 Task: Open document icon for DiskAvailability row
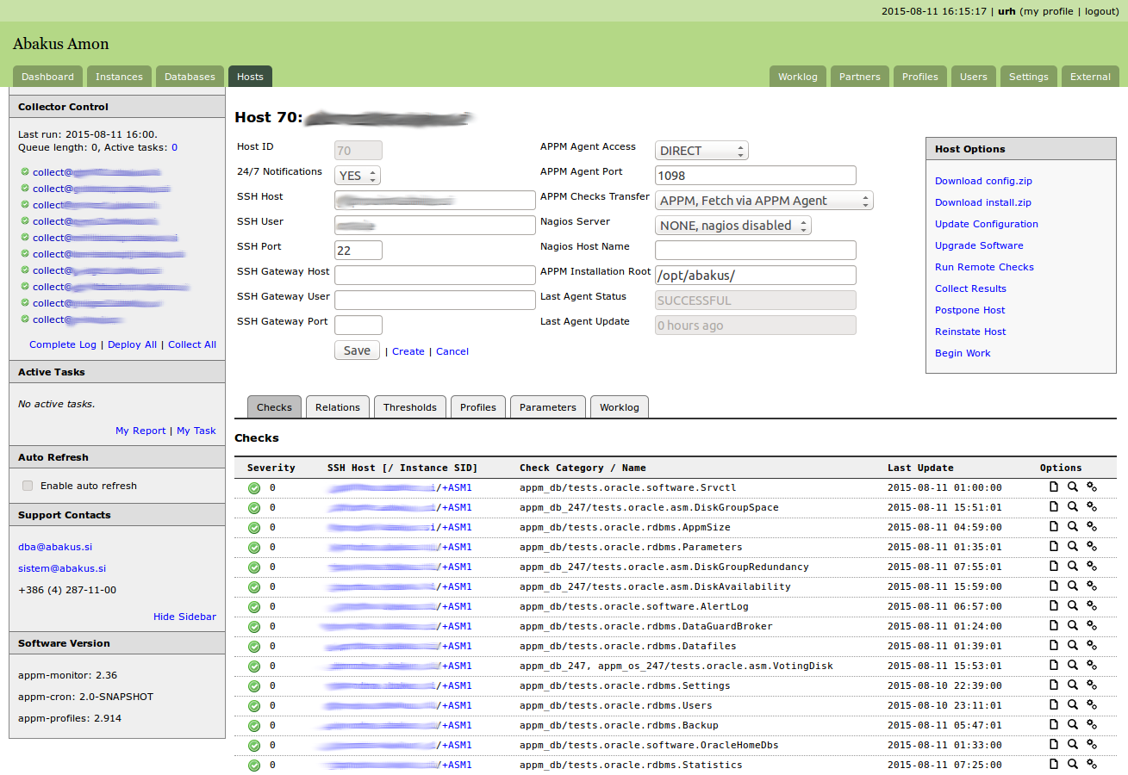tap(1053, 586)
